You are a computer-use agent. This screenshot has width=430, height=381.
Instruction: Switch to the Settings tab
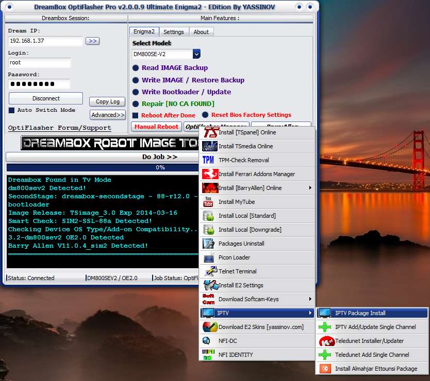174,32
